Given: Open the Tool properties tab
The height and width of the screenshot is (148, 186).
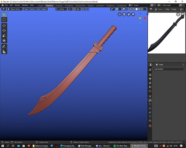Looking at the screenshot, I should click(x=150, y=70).
